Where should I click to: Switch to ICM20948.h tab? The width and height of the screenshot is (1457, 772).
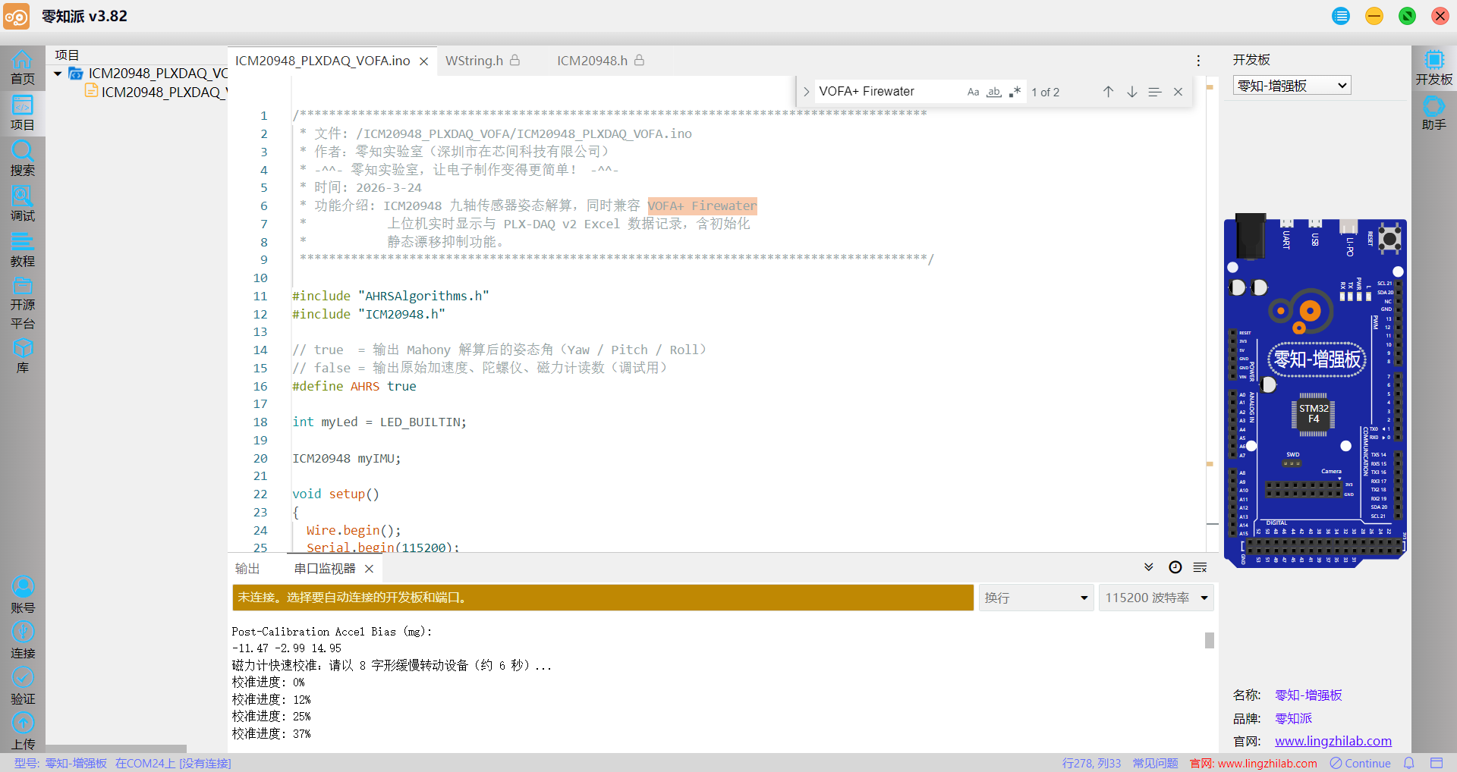tap(592, 61)
